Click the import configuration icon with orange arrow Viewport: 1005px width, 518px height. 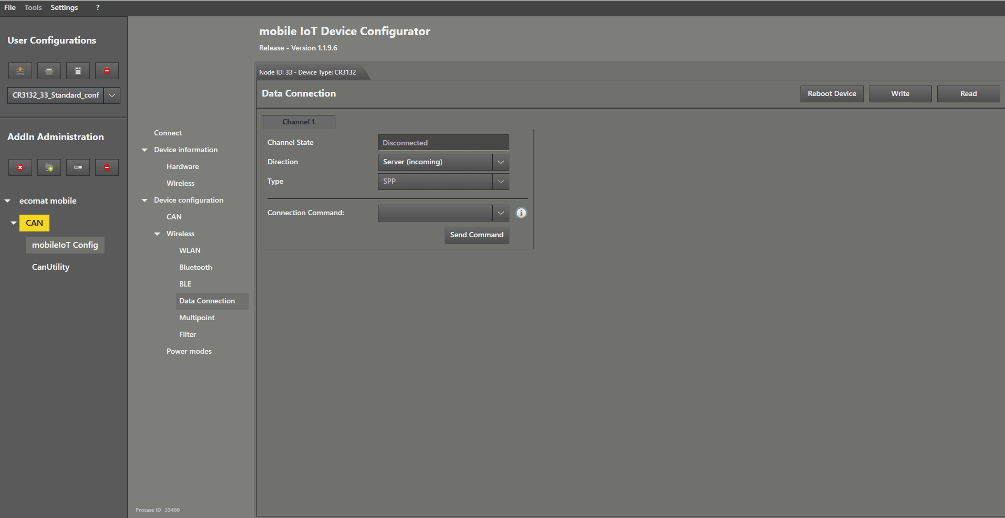click(20, 71)
